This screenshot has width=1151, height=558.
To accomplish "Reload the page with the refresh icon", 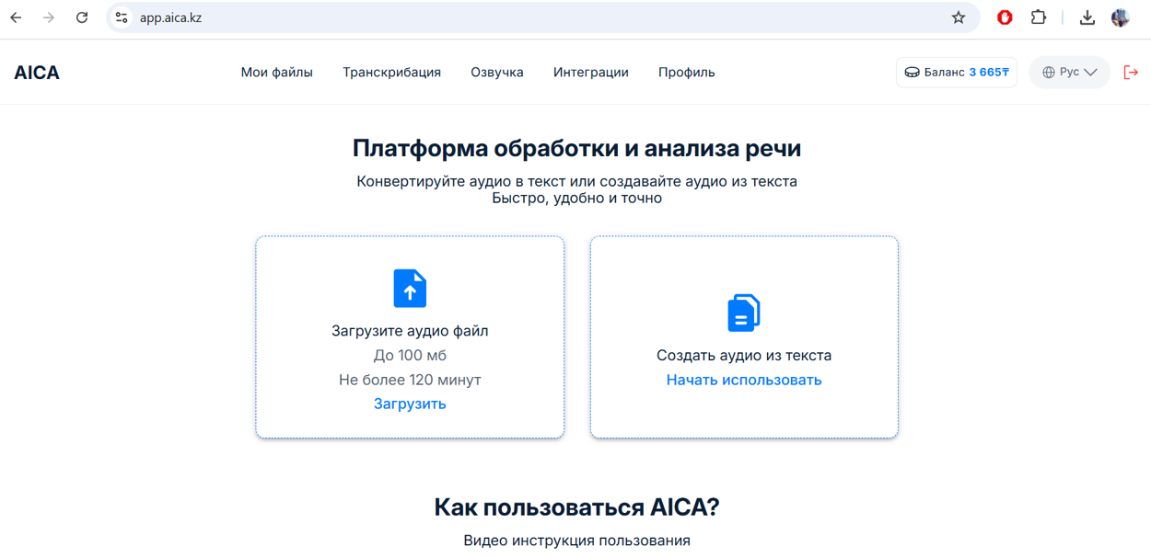I will pos(82,17).
